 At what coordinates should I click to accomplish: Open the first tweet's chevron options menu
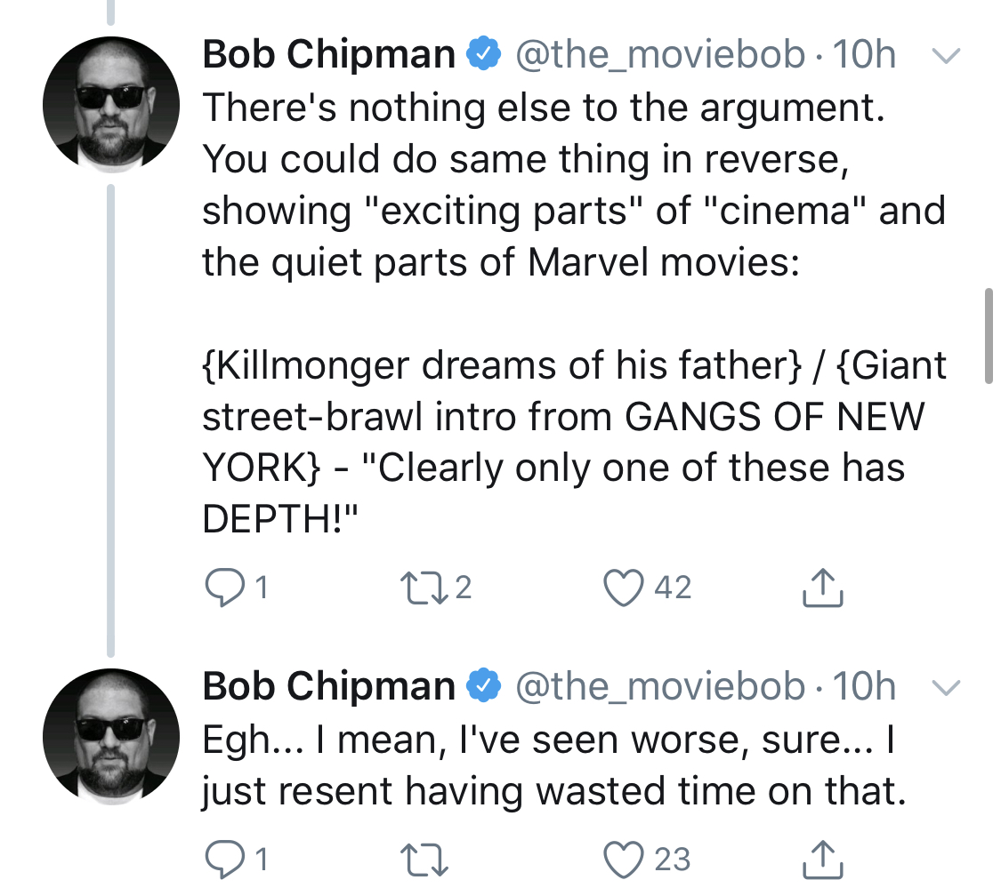[x=946, y=56]
